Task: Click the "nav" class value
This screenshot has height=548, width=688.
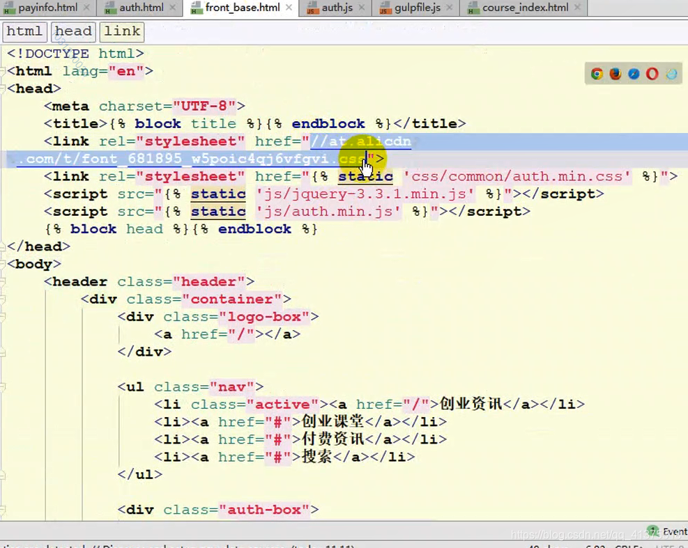Action: point(231,386)
